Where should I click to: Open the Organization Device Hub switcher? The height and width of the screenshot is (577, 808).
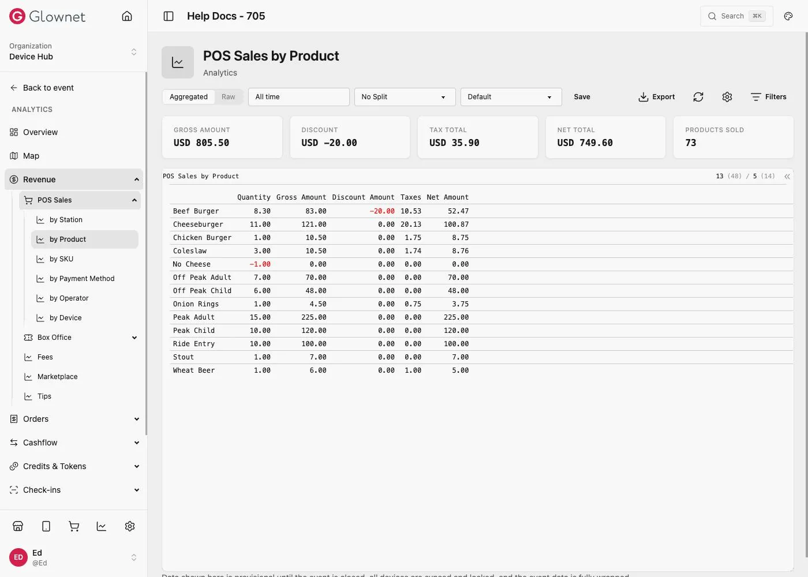click(73, 51)
